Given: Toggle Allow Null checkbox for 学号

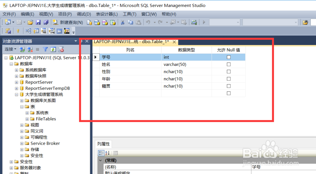Looking at the screenshot, I should [228, 57].
